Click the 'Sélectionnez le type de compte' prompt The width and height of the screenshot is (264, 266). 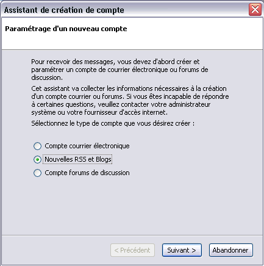pos(113,123)
